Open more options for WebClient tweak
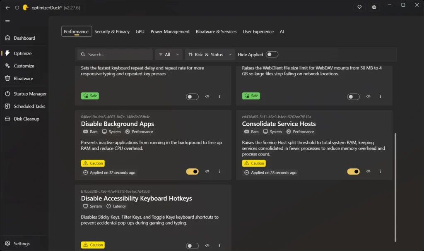Viewport: 424px width, 251px height. pos(381,96)
